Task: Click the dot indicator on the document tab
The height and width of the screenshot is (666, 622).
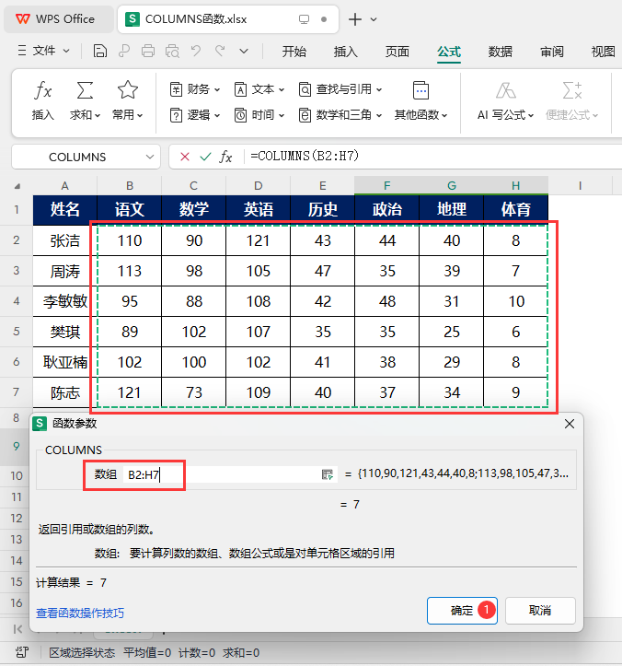Action: [324, 19]
